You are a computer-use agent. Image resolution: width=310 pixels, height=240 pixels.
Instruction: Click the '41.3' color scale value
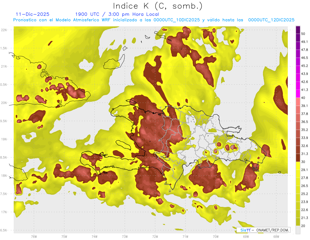click(305, 90)
